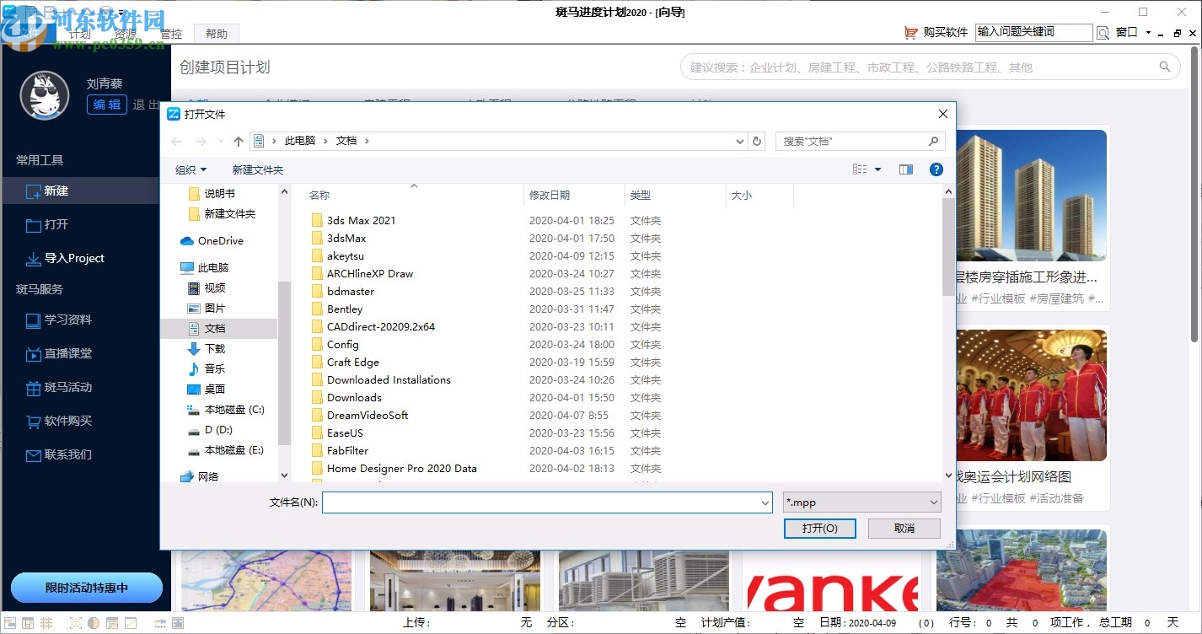Click the search icon beside keyword box
This screenshot has width=1202, height=634.
tap(1103, 33)
